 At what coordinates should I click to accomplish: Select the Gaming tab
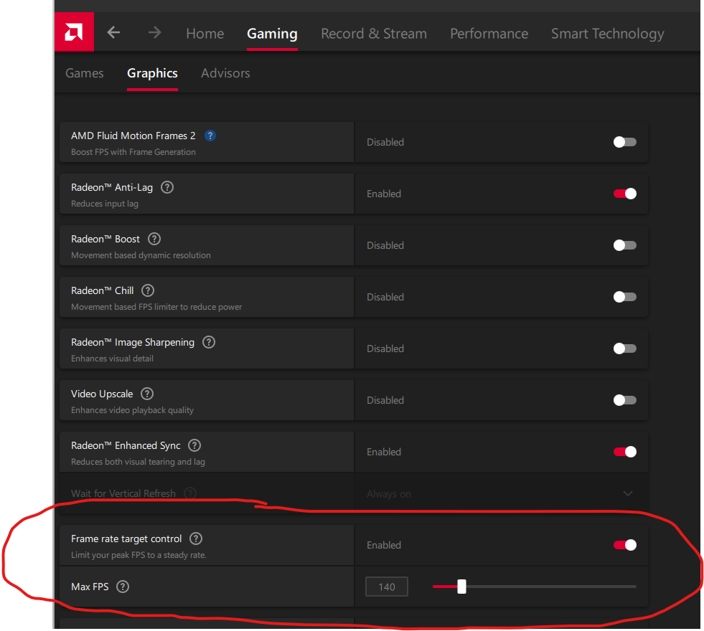272,34
